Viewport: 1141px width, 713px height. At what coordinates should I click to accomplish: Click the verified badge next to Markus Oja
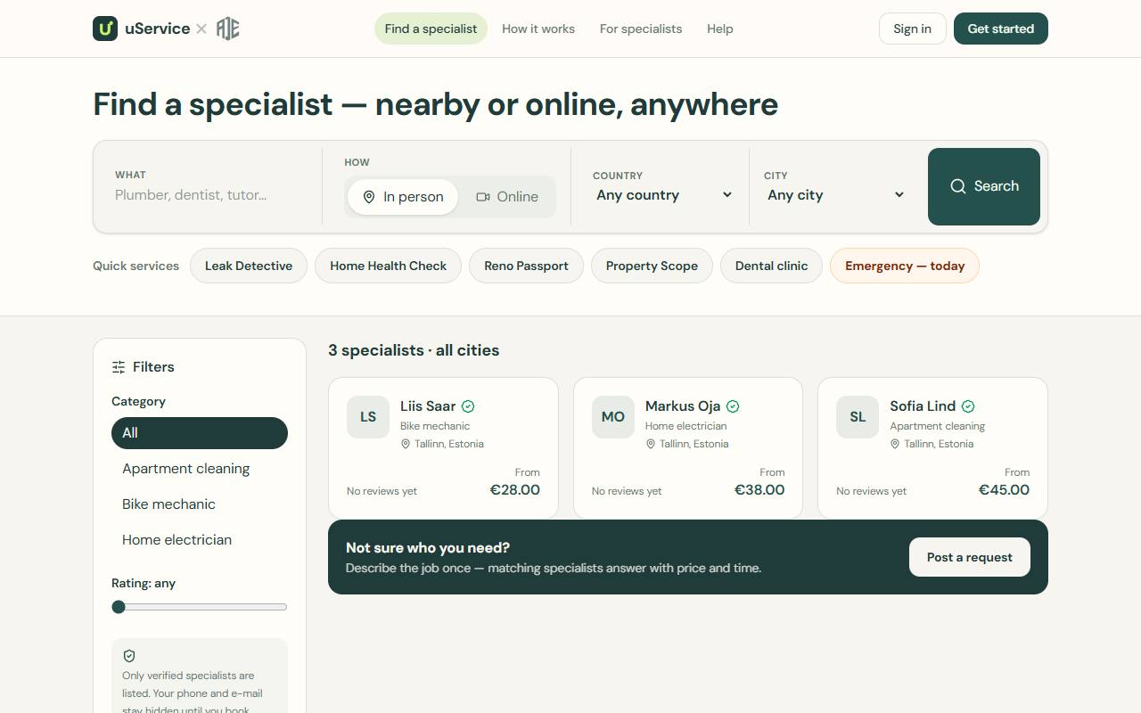pyautogui.click(x=733, y=406)
